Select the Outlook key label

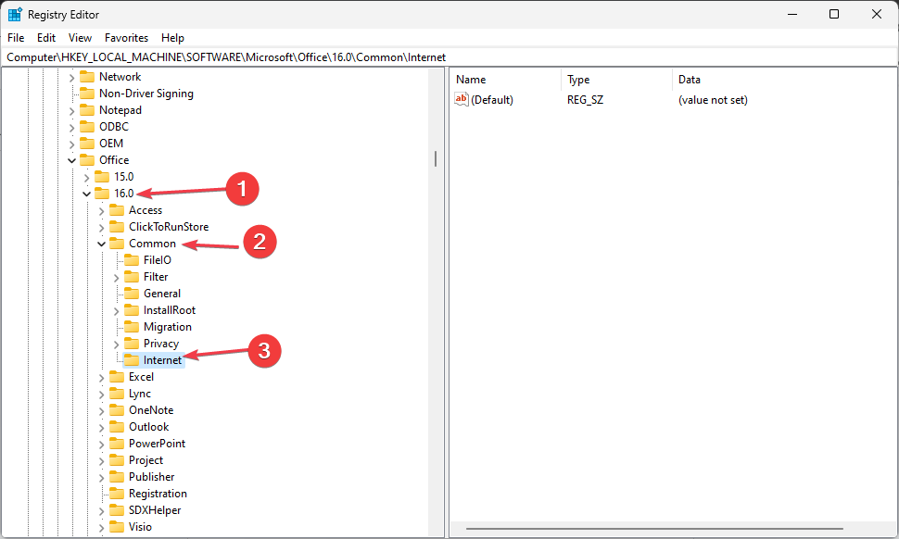coord(149,427)
